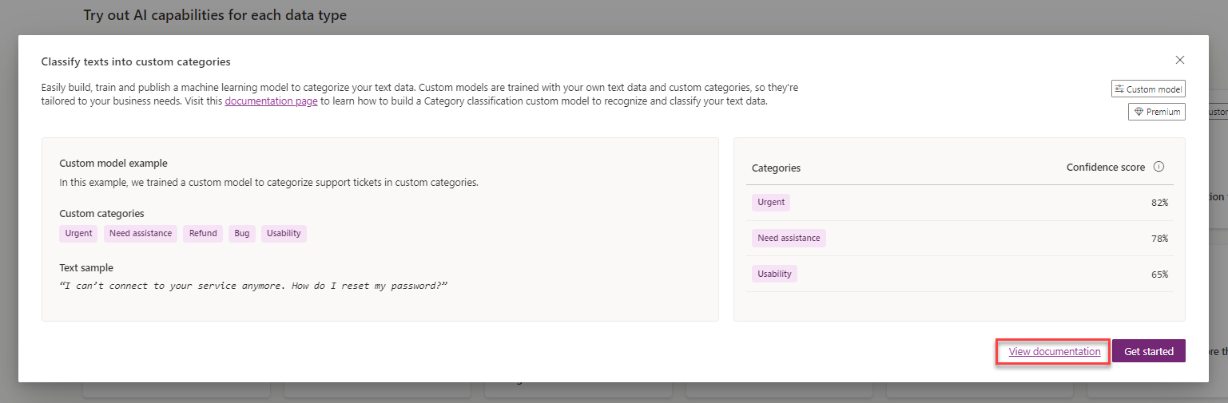This screenshot has width=1228, height=403.
Task: Click the Custom model badge
Action: pos(1148,89)
